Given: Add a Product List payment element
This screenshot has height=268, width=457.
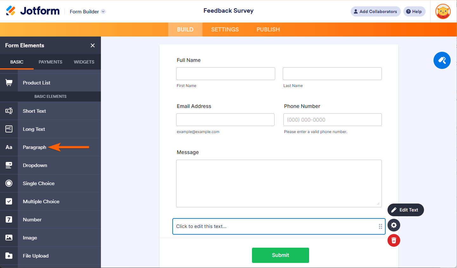Looking at the screenshot, I should click(x=36, y=83).
